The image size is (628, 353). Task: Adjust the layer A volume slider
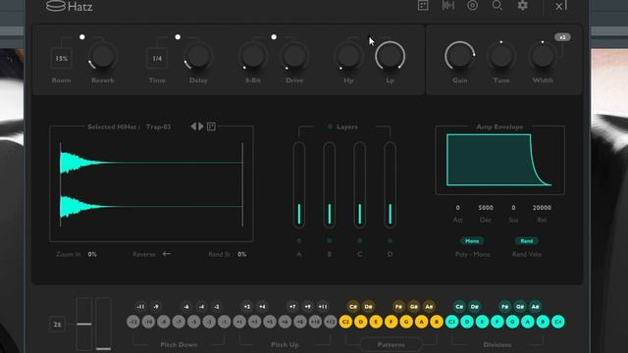(298, 184)
